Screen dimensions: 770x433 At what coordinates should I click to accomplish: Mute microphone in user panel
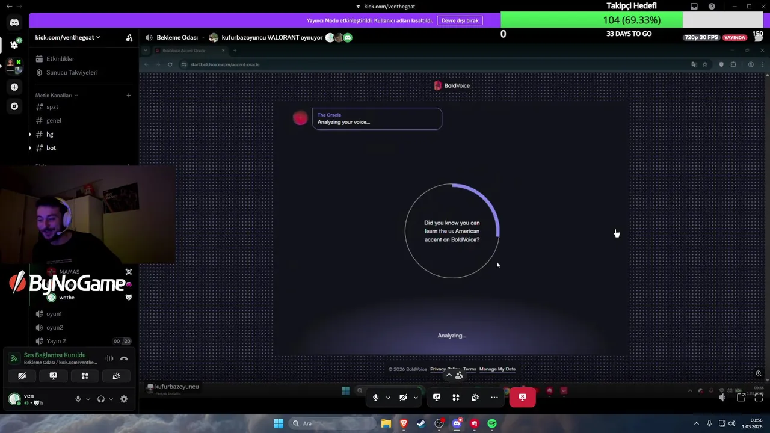coord(78,399)
